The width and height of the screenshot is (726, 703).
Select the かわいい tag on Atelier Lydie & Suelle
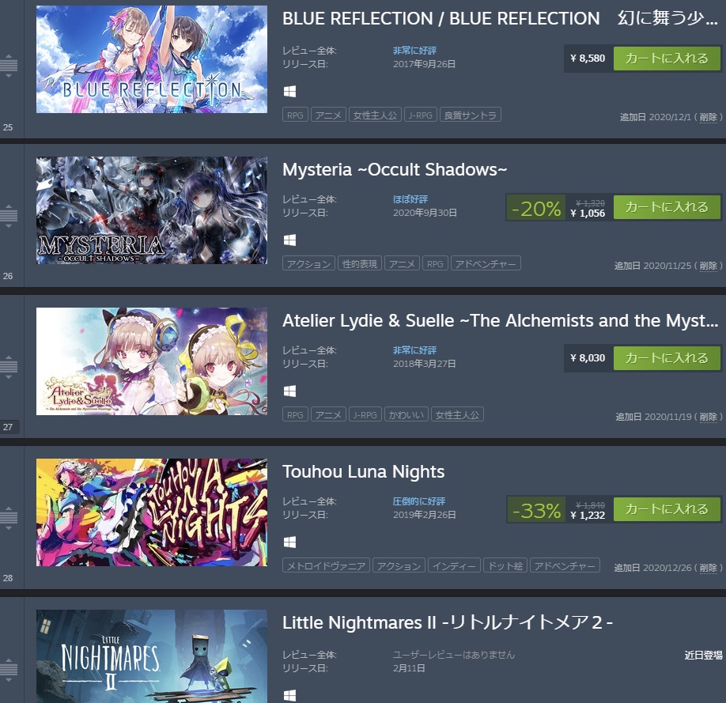point(406,414)
